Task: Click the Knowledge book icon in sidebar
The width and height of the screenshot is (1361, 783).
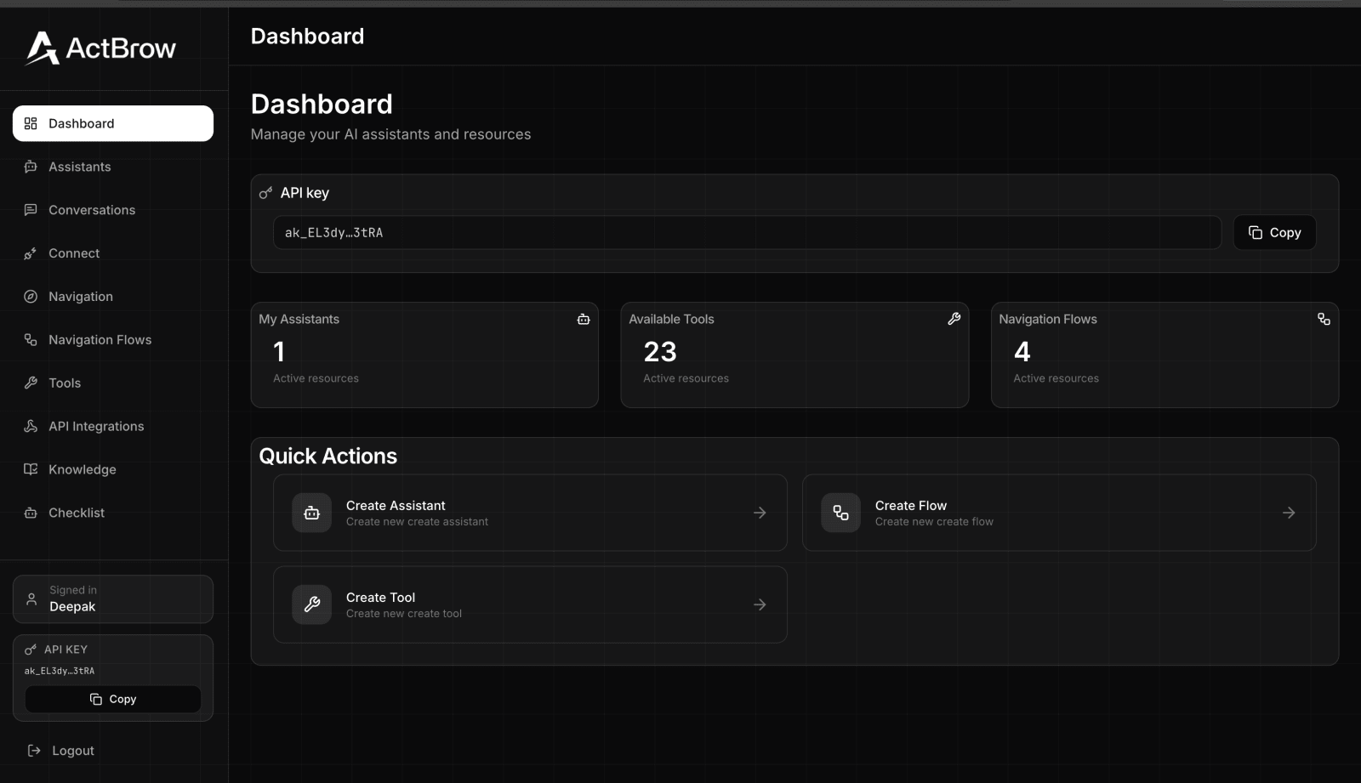Action: (31, 469)
